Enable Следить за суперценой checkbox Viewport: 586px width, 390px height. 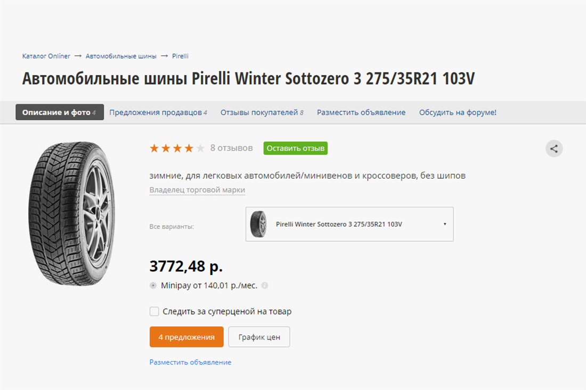154,311
